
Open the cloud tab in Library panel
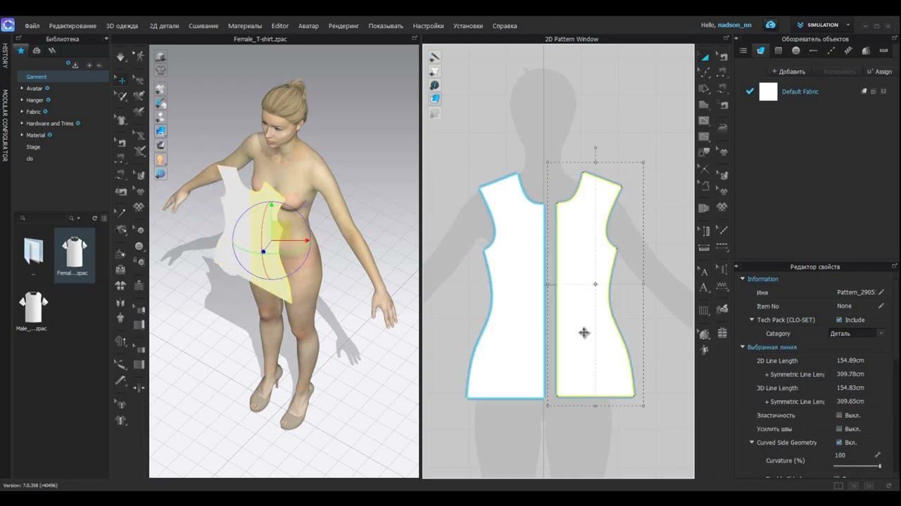[x=37, y=51]
